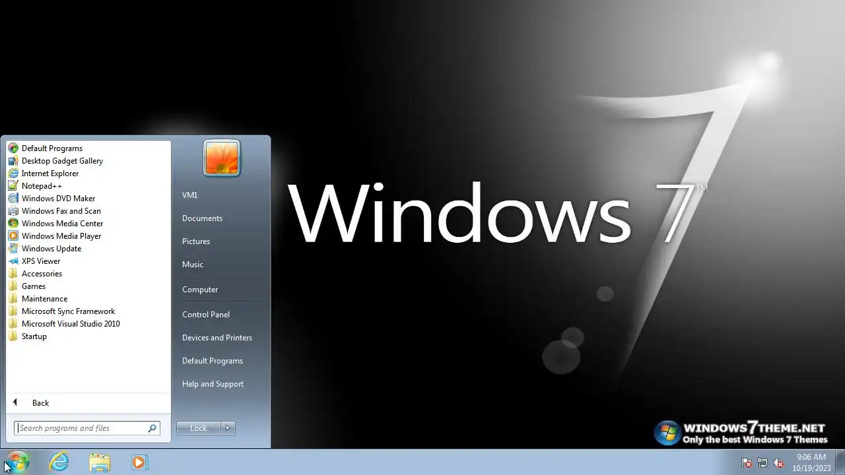Launch Windows Media Center icon
Viewport: 845px width, 475px height.
(13, 224)
